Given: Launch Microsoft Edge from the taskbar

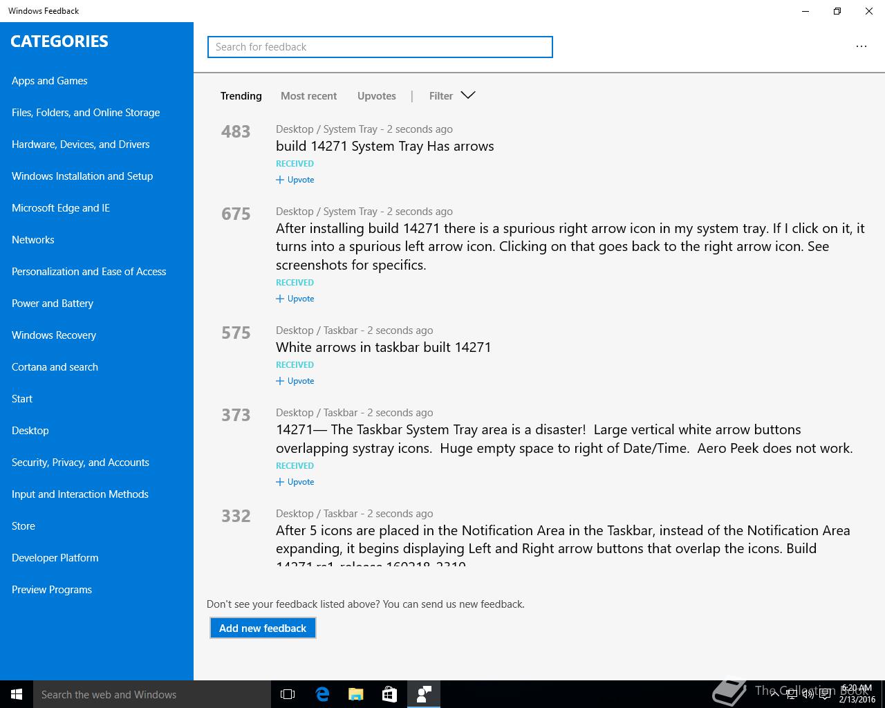Looking at the screenshot, I should [x=322, y=694].
